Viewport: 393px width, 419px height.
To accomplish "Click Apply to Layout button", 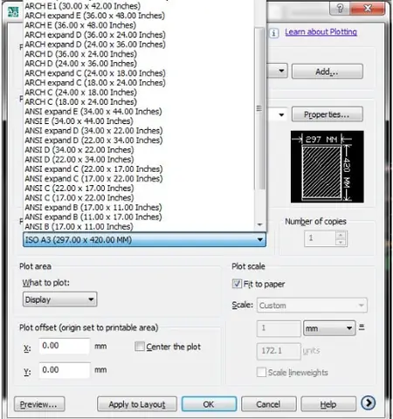I will click(137, 404).
